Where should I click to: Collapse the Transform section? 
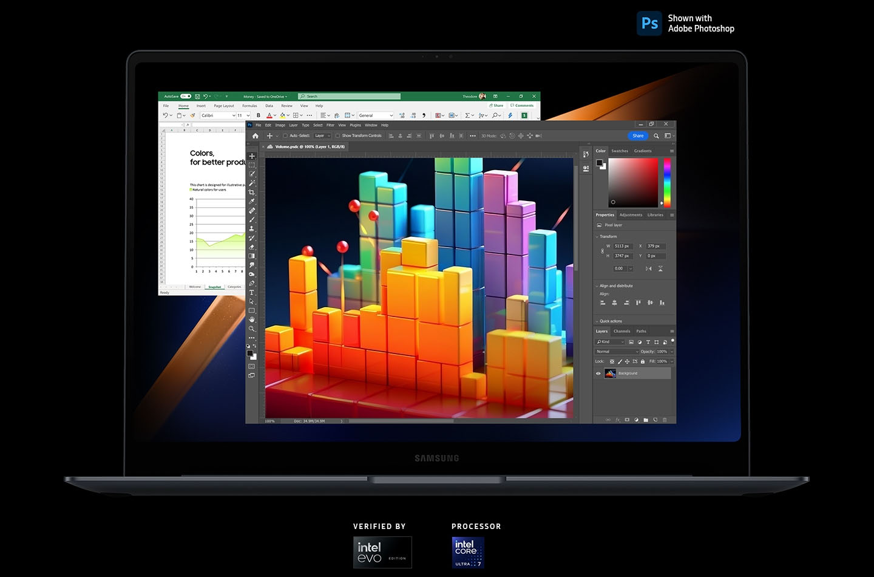[x=597, y=237]
